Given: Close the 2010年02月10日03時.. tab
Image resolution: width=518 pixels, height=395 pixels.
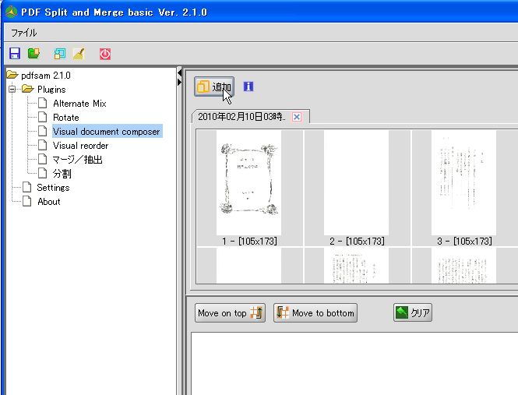Looking at the screenshot, I should tap(297, 117).
